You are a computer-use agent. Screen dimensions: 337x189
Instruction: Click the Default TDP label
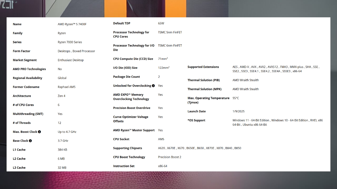click(x=122, y=23)
